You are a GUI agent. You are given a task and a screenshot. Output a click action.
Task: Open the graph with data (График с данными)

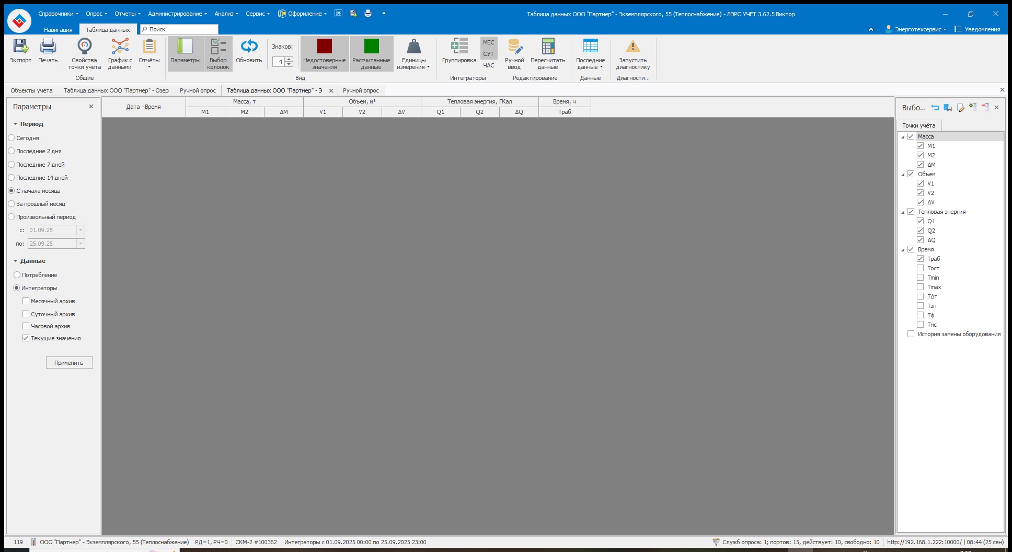(120, 47)
